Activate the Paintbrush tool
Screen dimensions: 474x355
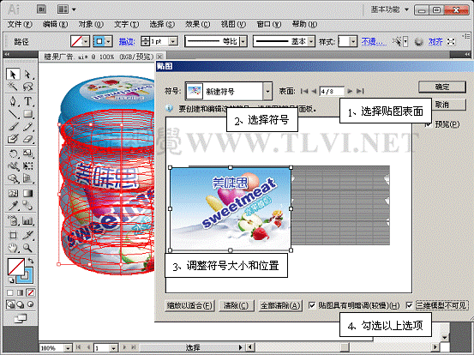13,127
